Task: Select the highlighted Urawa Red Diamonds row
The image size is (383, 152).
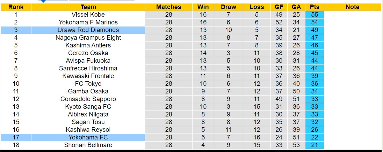Action: (88, 30)
